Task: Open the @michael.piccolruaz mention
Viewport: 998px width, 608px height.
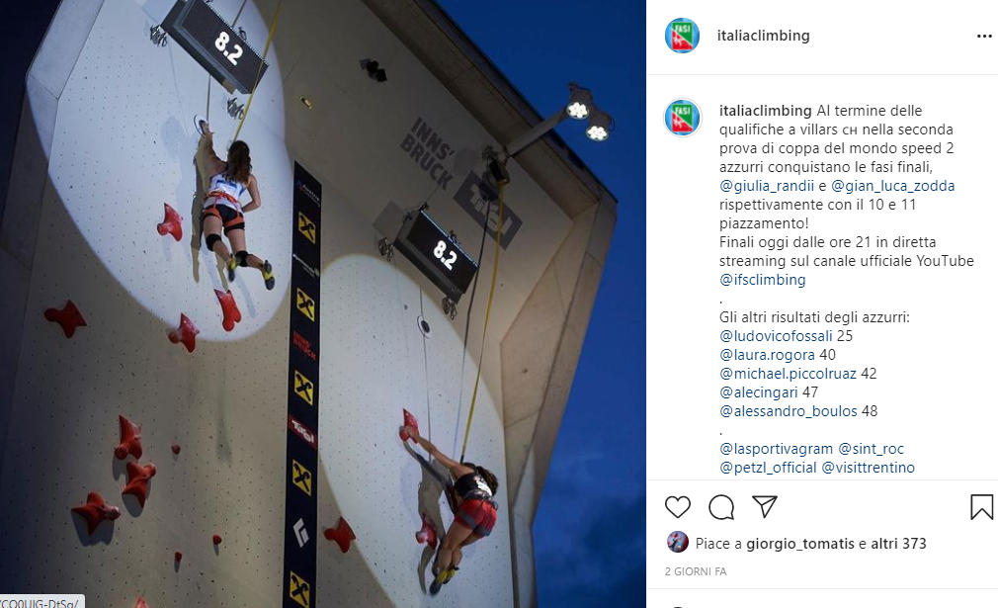Action: click(788, 374)
